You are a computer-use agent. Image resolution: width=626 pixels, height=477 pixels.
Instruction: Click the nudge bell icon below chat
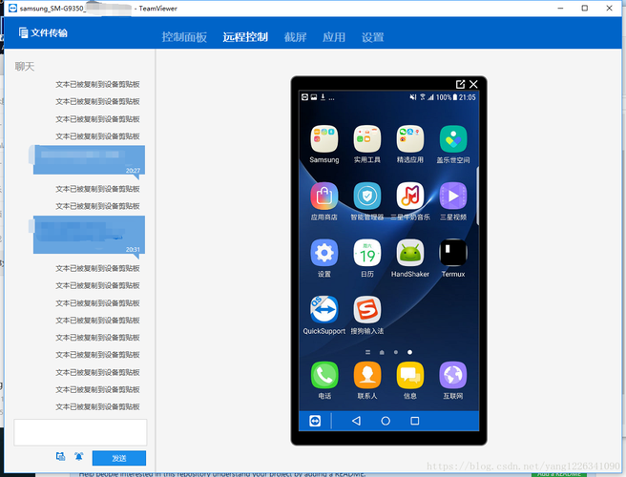79,456
